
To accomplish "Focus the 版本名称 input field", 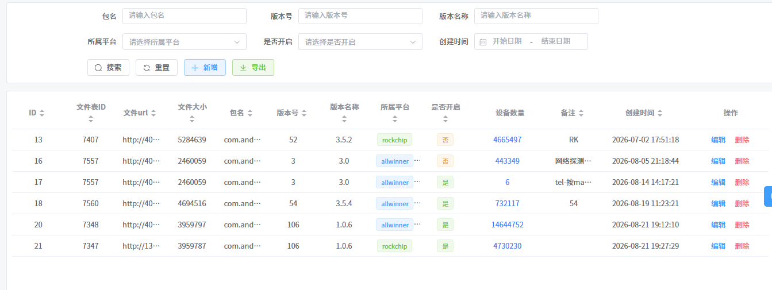I will click(536, 16).
